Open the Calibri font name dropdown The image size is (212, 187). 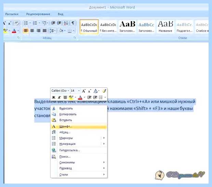(60, 91)
